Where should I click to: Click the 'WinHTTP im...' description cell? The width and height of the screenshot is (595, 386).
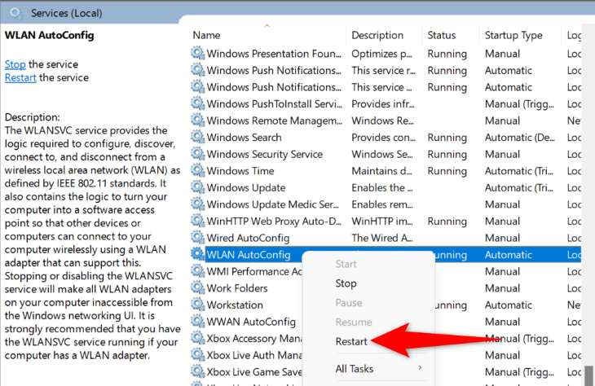tap(381, 221)
